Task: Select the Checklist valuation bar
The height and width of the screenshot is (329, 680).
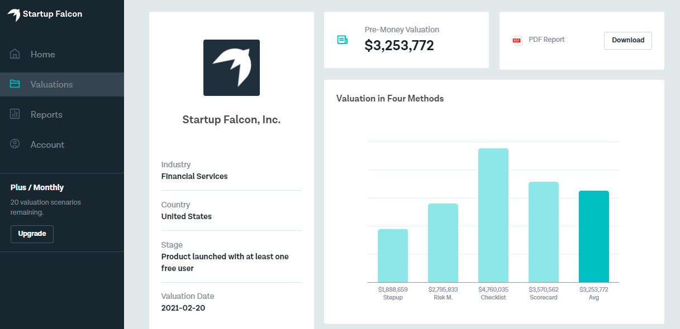Action: (x=493, y=215)
